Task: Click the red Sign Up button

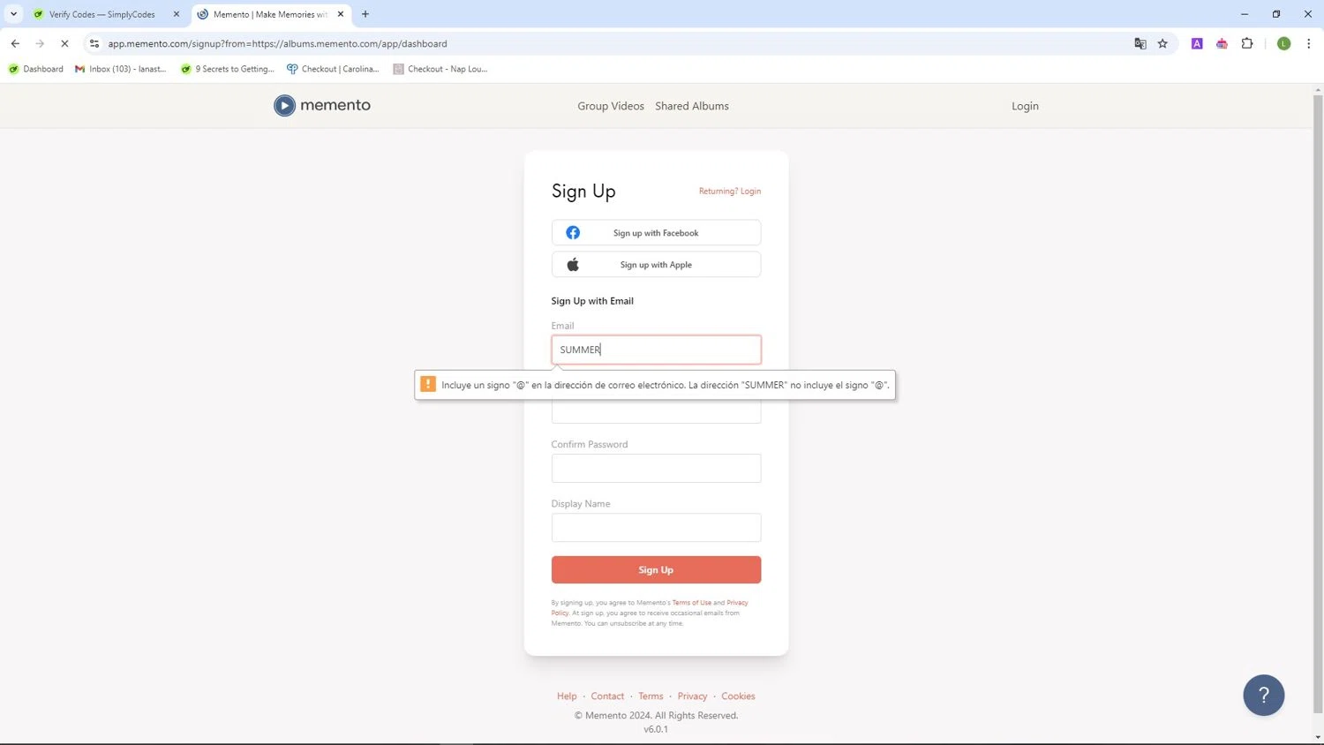Action: pos(656,570)
